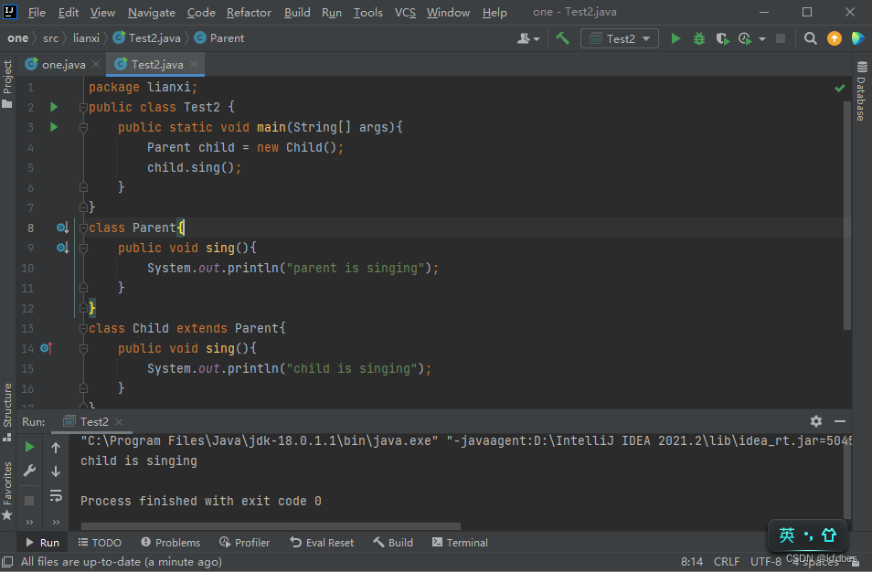872x572 pixels.
Task: Click the lianxi breadcrumb in navigation bar
Action: [87, 38]
